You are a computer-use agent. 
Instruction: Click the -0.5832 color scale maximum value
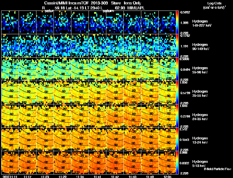(x=185, y=12)
